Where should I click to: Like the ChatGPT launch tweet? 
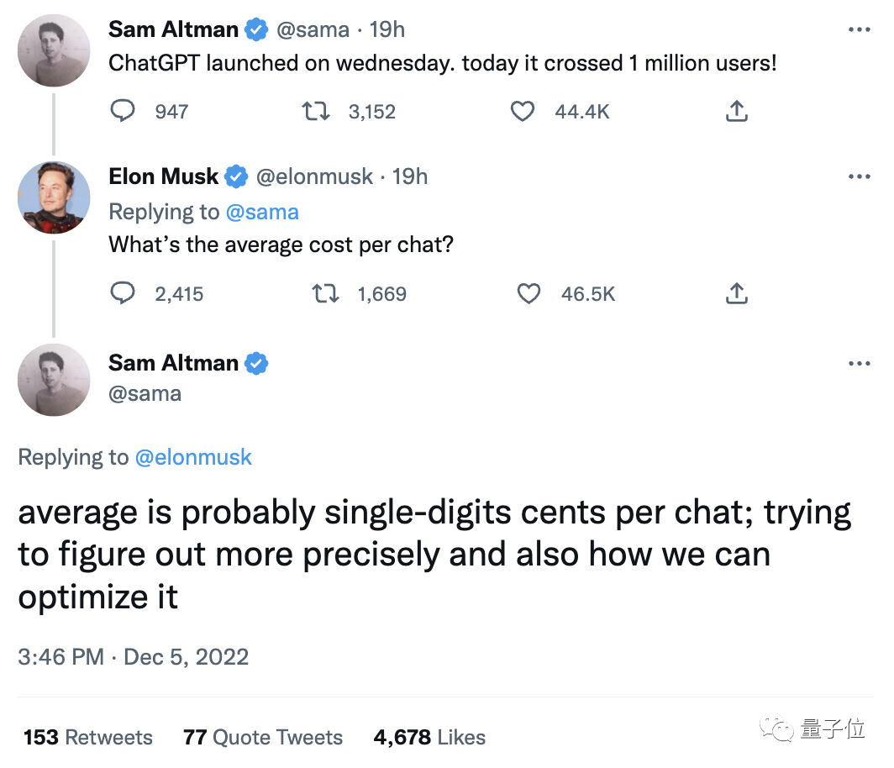pyautogui.click(x=523, y=111)
